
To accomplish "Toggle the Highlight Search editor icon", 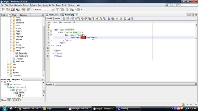I will [89, 18].
